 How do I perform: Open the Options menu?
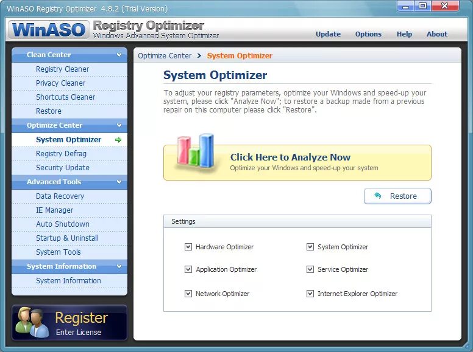tap(368, 34)
